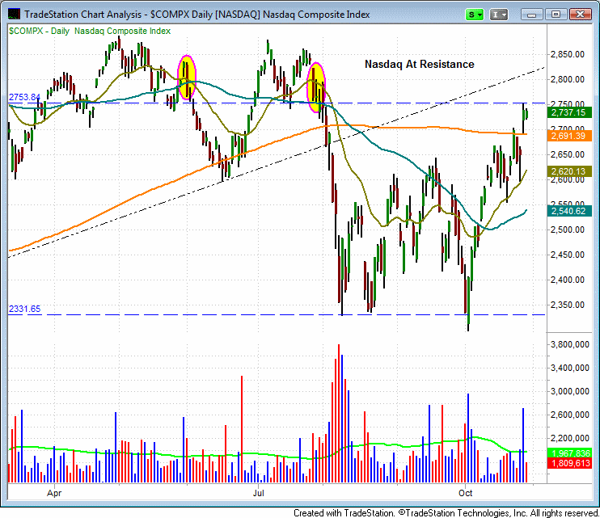The height and width of the screenshot is (518, 600).
Task: Select the 2331.65 support line label
Action: tap(24, 309)
